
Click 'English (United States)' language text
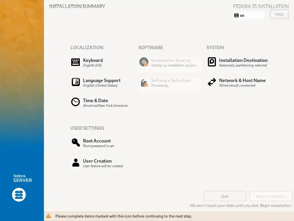click(100, 85)
